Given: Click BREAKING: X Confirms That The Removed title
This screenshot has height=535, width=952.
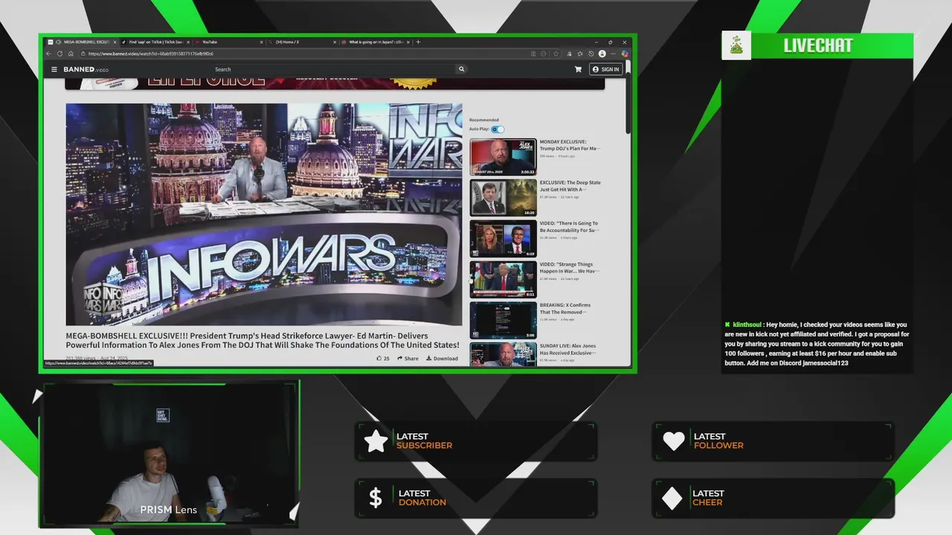Looking at the screenshot, I should coord(565,308).
